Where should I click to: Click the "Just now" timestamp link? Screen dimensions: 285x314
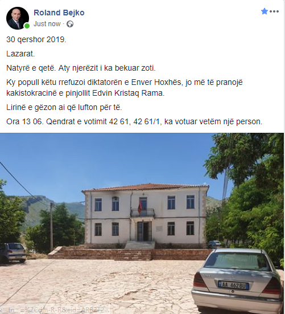pos(47,24)
